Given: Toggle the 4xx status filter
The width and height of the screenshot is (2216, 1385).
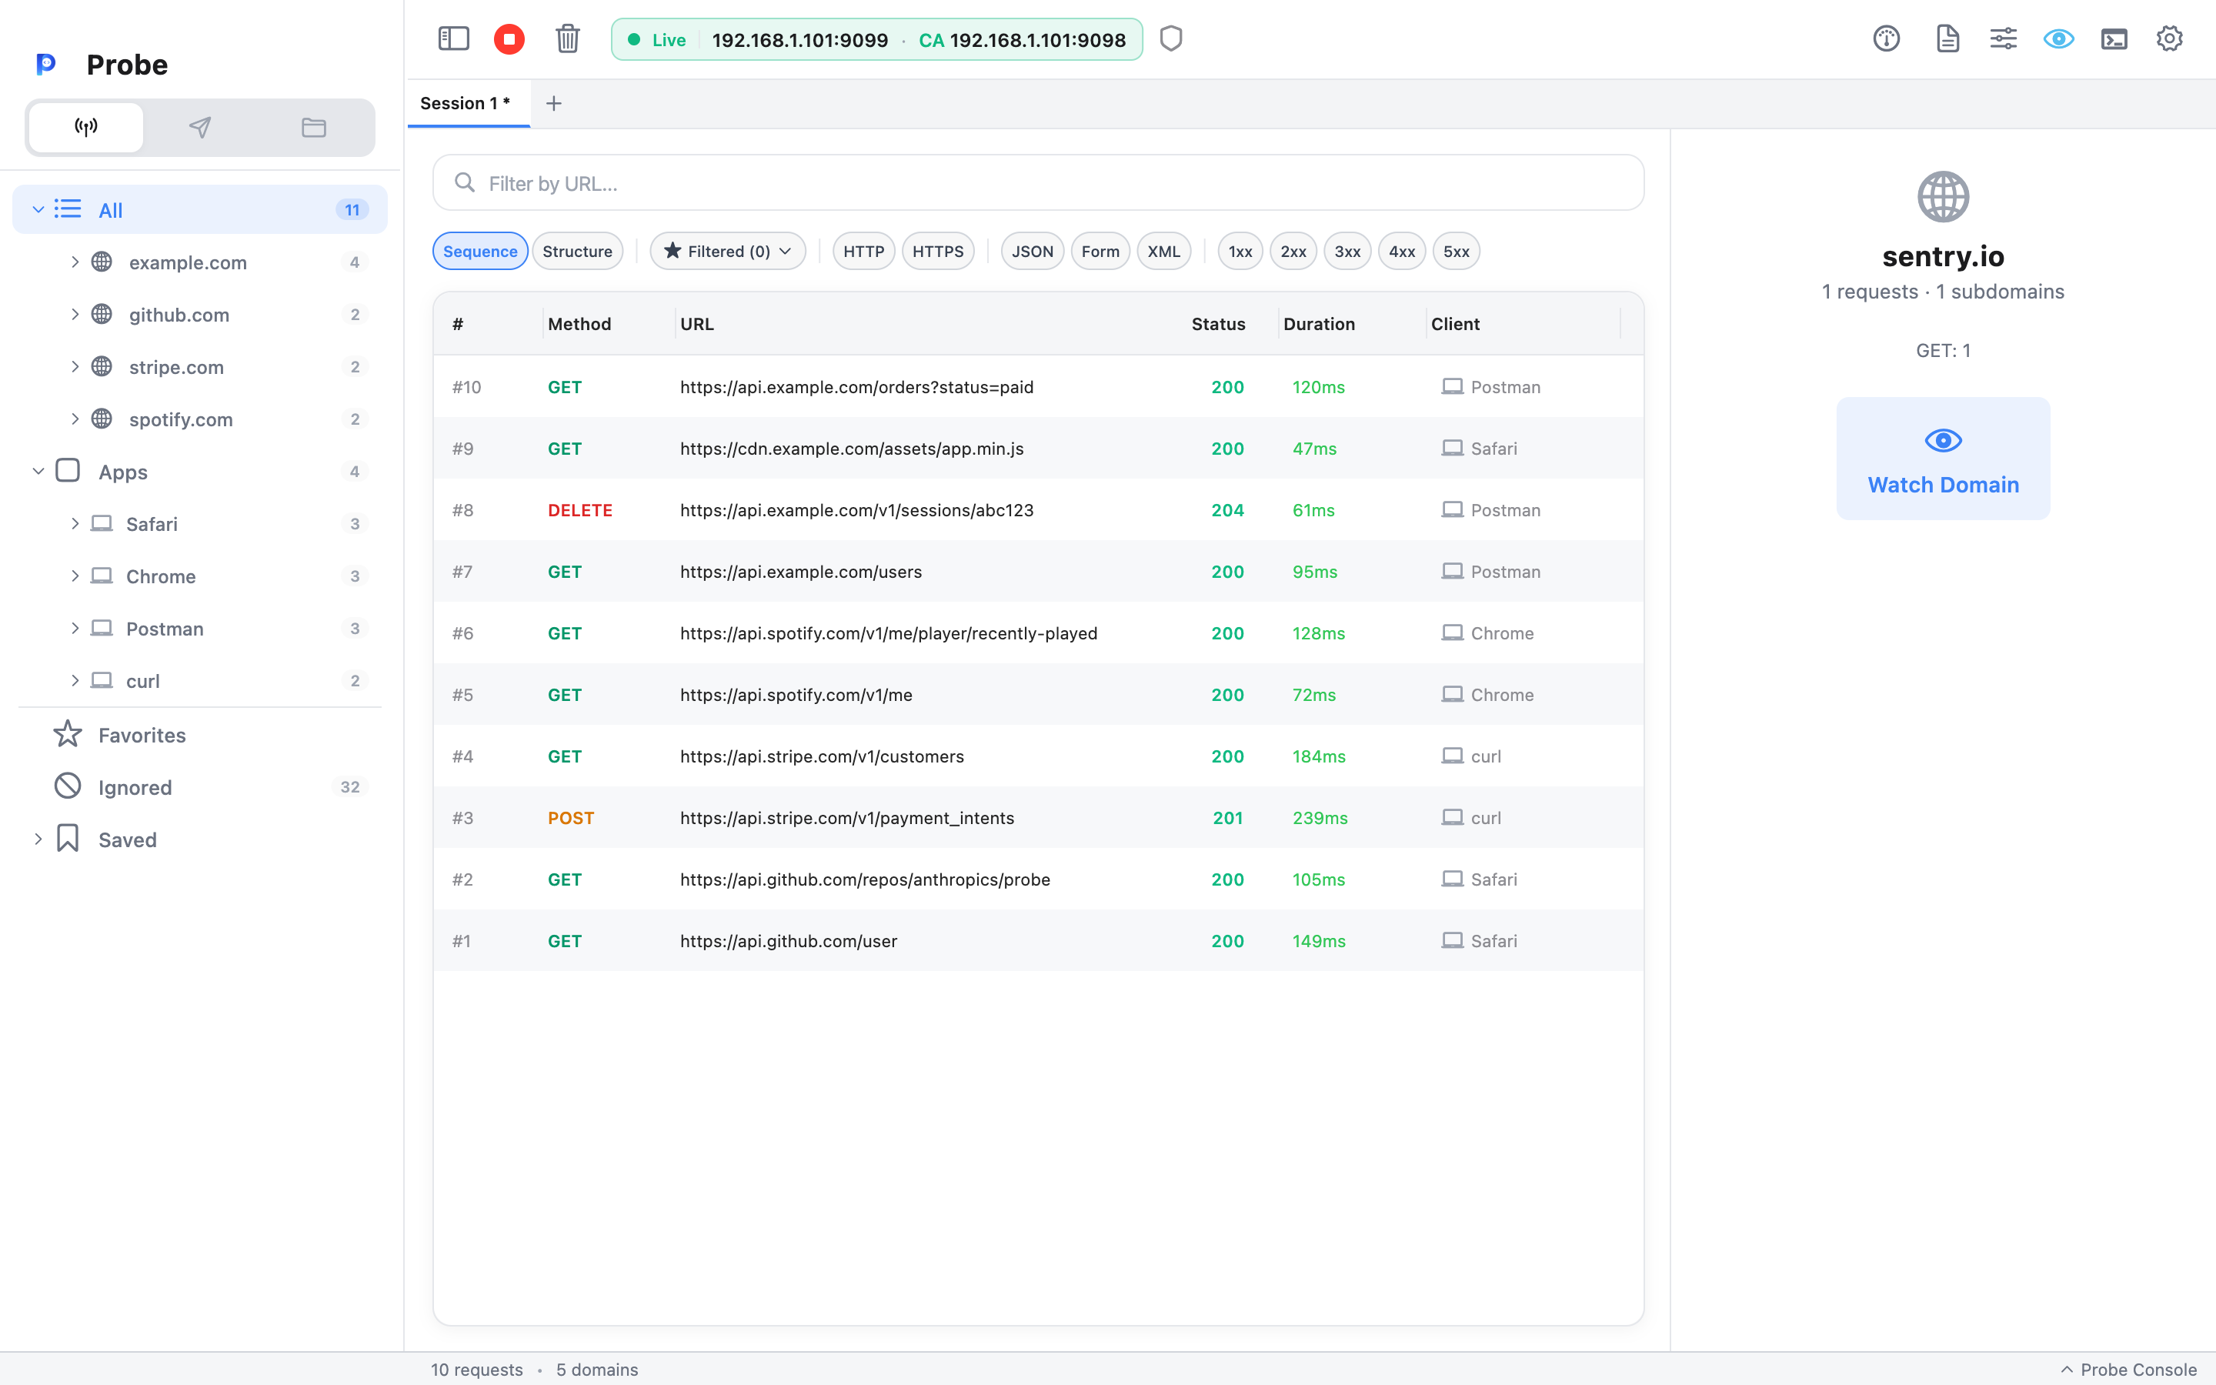Looking at the screenshot, I should point(1402,251).
